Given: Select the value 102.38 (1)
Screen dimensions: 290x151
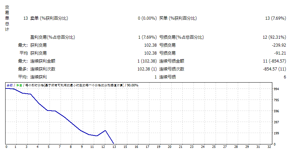Looking at the screenshot, I should [147, 69].
